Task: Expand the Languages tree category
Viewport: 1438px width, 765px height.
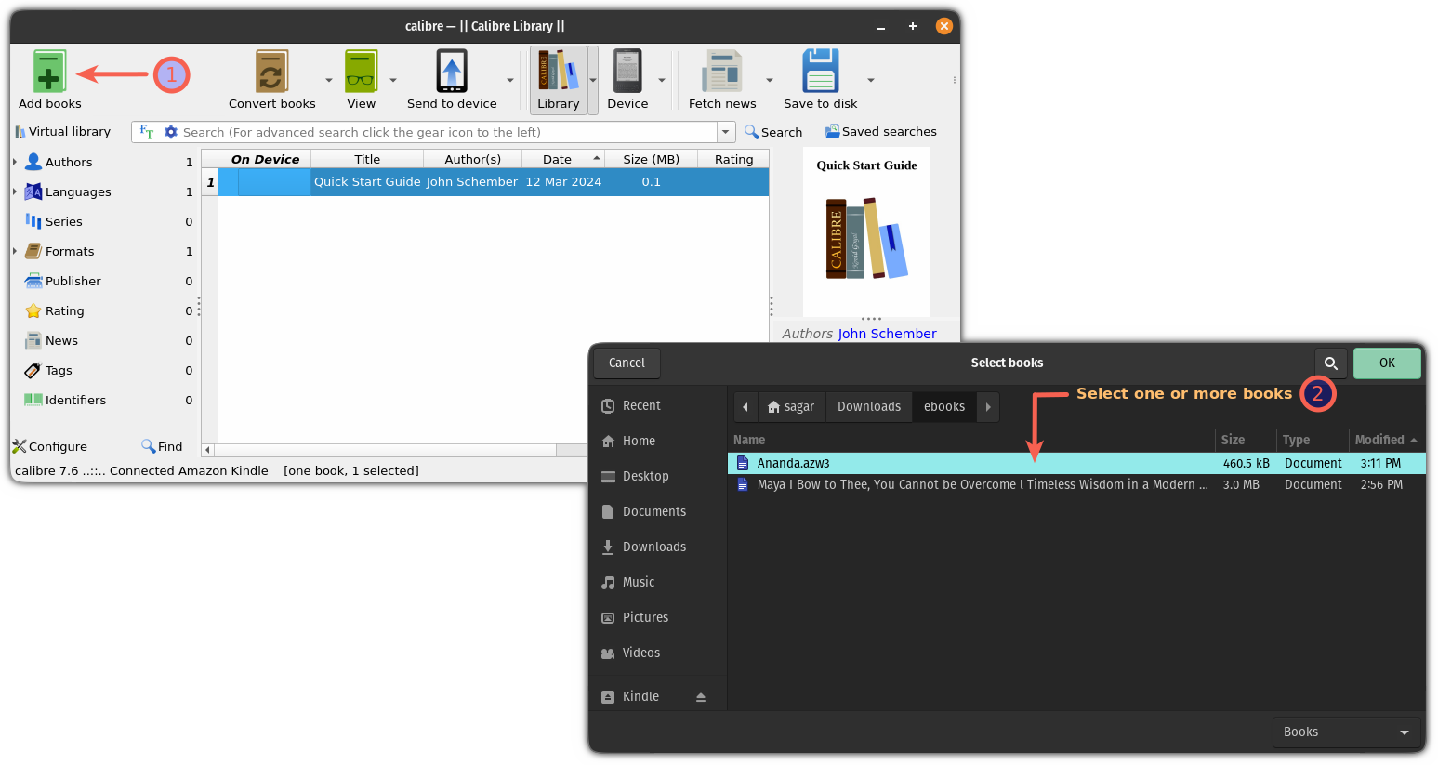Action: point(15,191)
